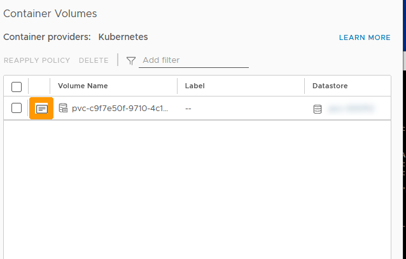
Task: Click the volume icon beside pvc-c9f7e50f
Action: pyautogui.click(x=63, y=108)
